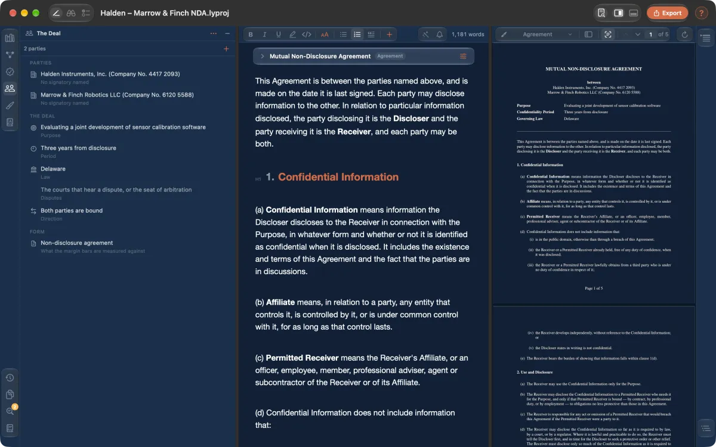
Task: Edit the Period: Three years from disclosure
Action: tap(129, 151)
